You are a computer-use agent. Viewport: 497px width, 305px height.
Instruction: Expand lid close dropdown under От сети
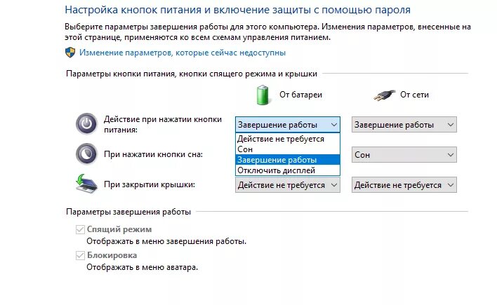pos(404,184)
